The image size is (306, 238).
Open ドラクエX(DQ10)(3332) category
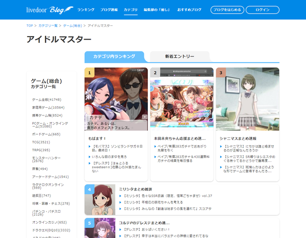(x=51, y=230)
